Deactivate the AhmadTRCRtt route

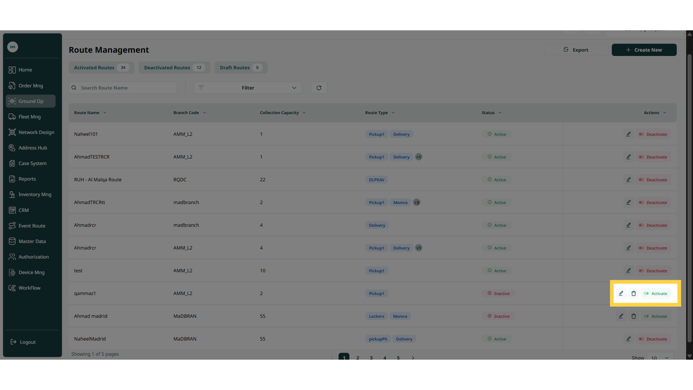(x=653, y=202)
